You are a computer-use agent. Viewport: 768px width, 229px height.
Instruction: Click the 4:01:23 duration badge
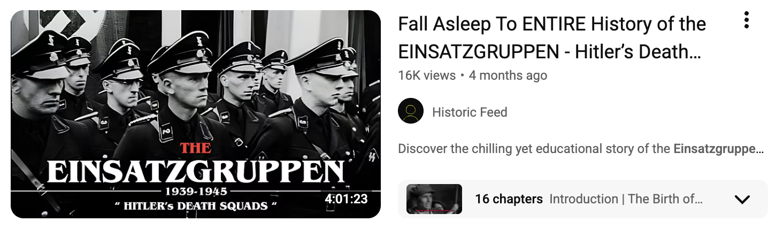346,199
